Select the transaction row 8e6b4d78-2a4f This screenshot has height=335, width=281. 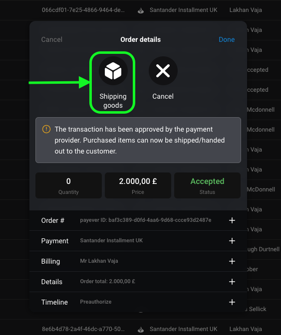(x=141, y=329)
